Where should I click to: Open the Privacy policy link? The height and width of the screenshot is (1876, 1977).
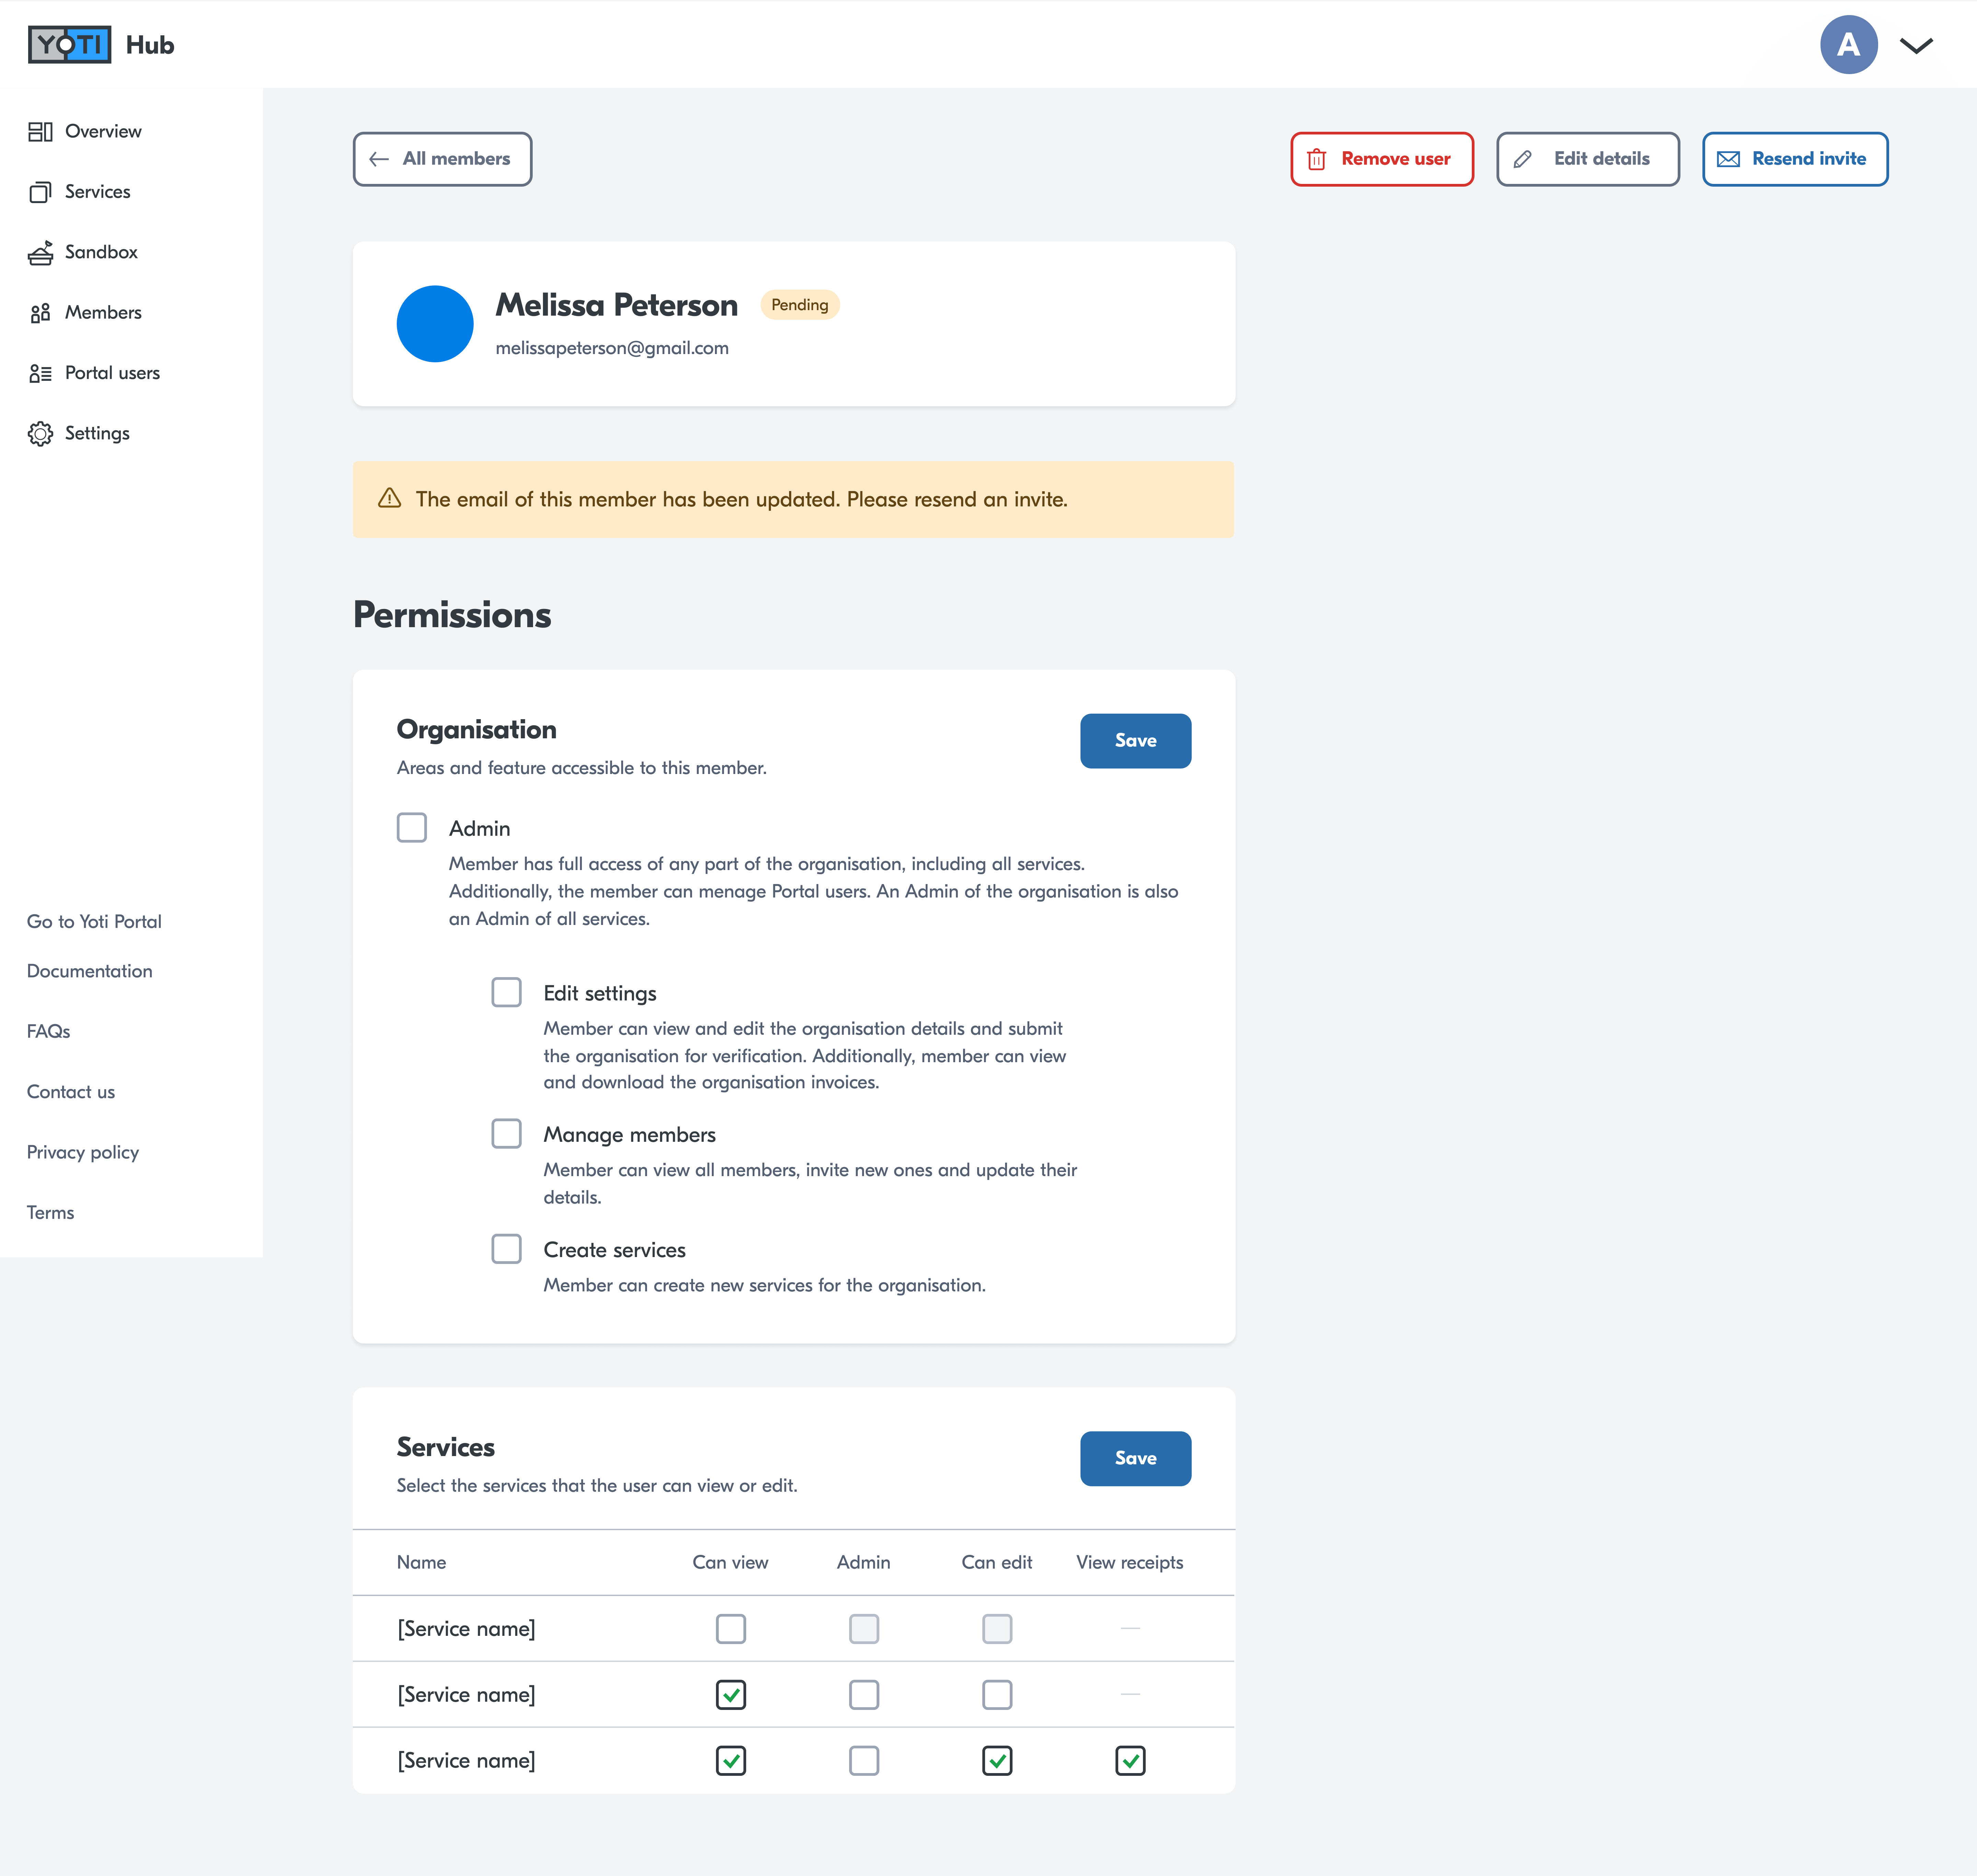click(83, 1152)
